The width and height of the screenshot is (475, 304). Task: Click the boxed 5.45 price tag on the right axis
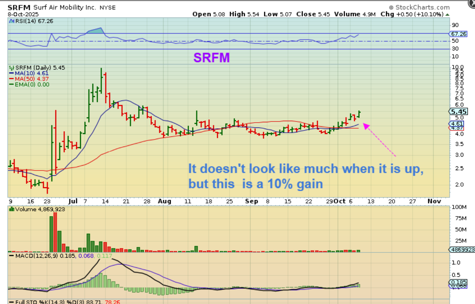tap(459, 111)
